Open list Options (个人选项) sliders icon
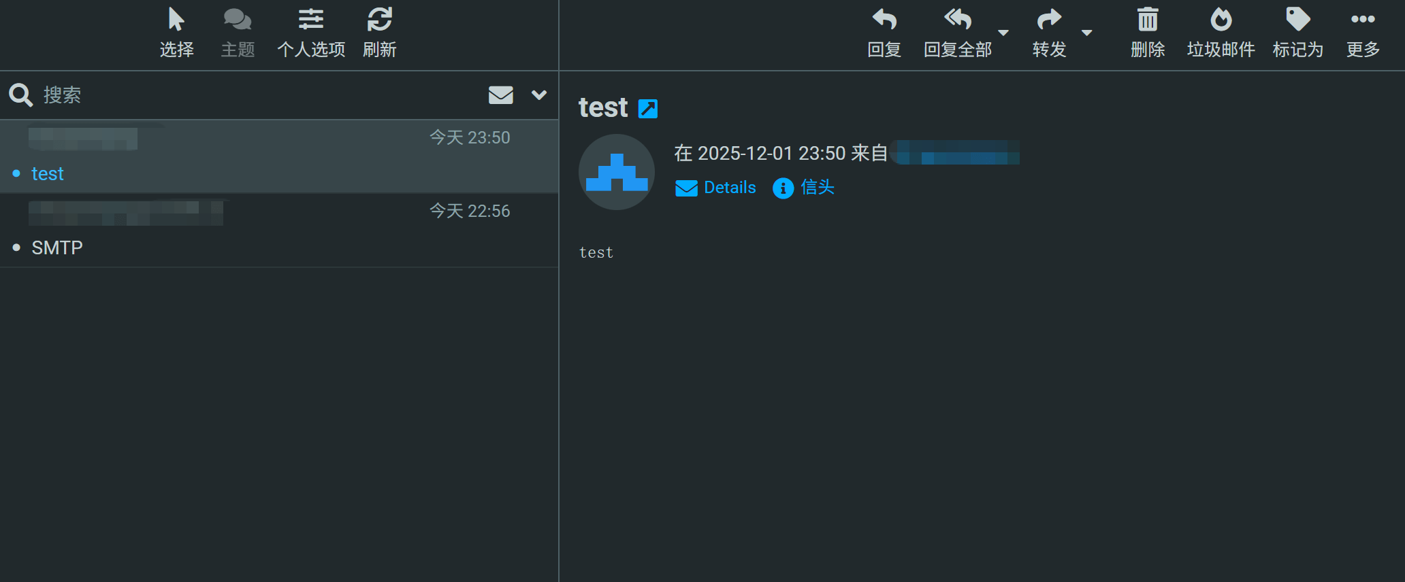The image size is (1405, 582). 311,20
